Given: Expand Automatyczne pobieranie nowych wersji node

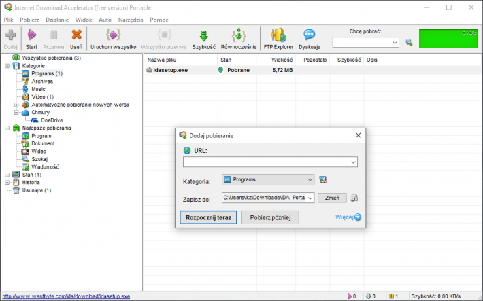Looking at the screenshot, I should click(16, 105).
